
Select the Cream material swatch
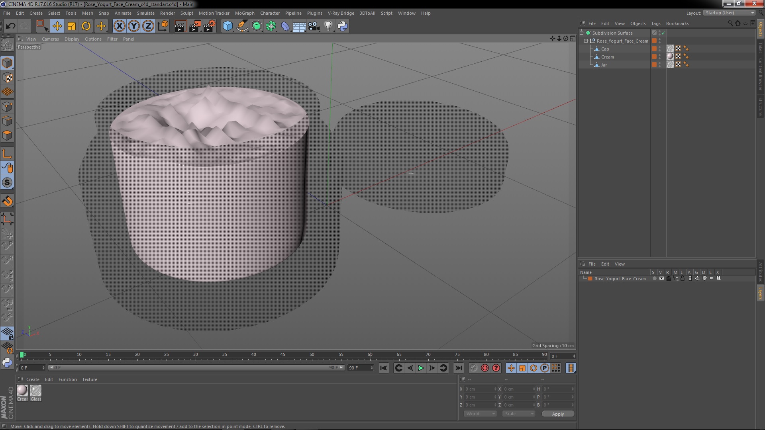[x=23, y=391]
